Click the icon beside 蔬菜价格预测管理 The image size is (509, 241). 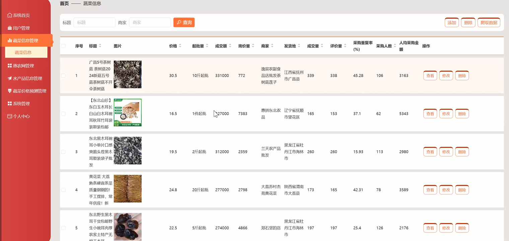click(x=10, y=91)
